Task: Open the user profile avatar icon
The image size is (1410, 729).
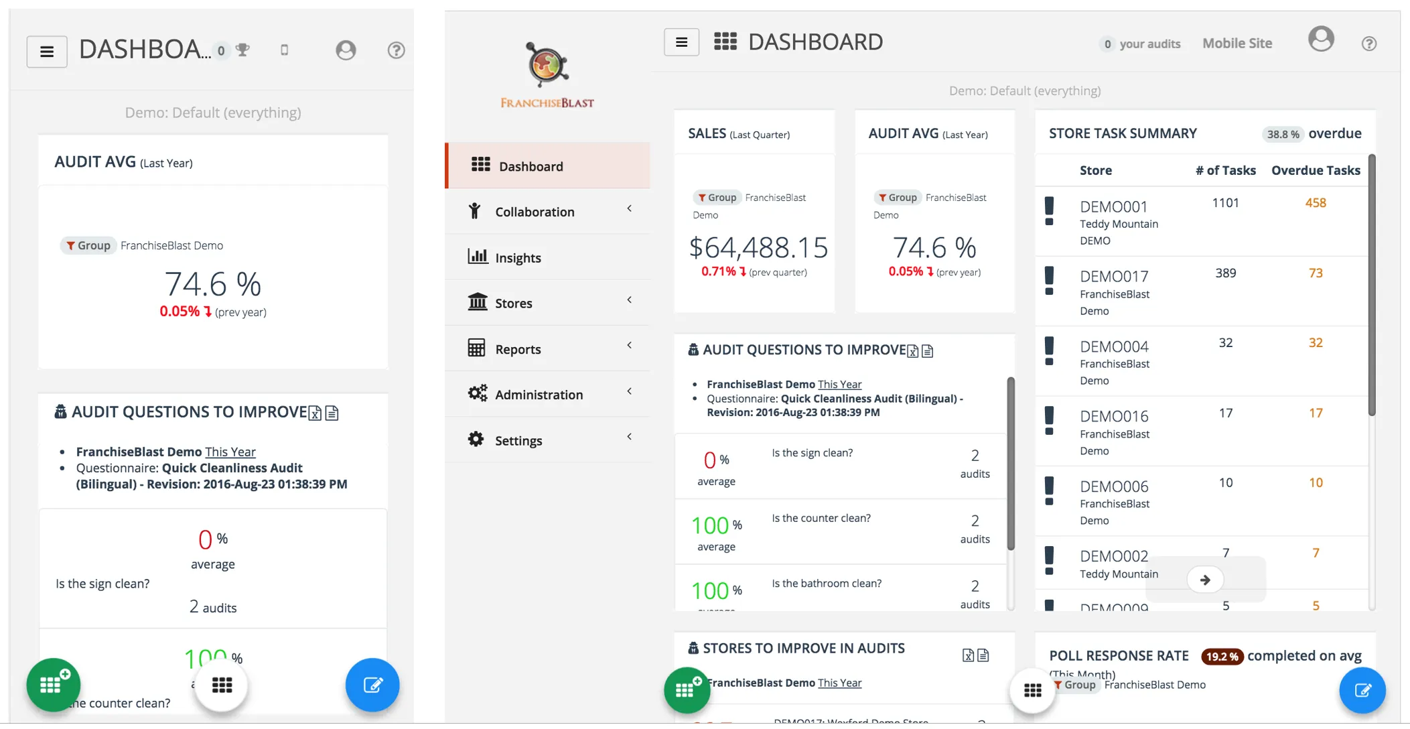Action: click(x=1321, y=40)
